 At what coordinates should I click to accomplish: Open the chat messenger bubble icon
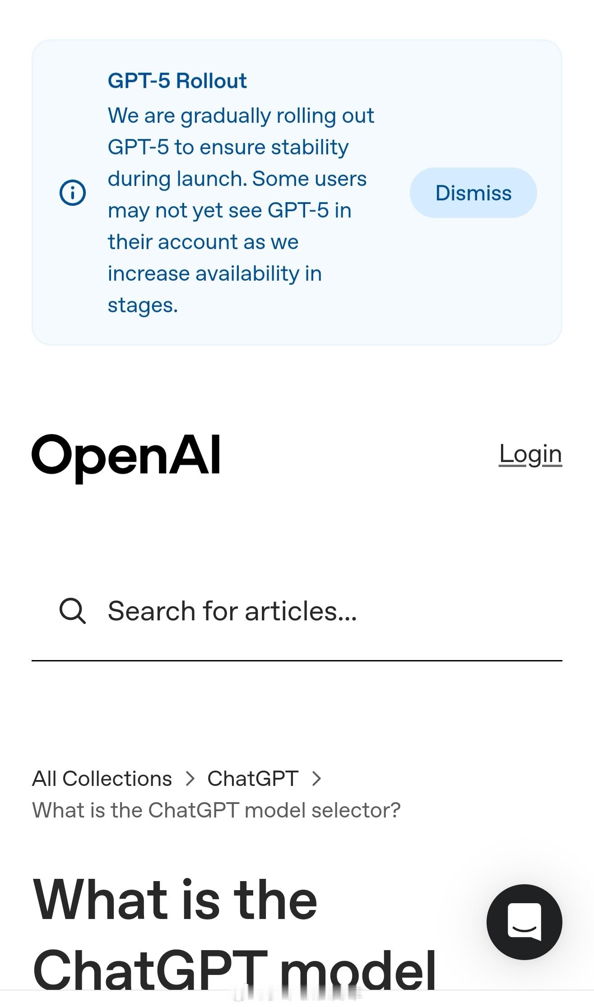pos(524,922)
